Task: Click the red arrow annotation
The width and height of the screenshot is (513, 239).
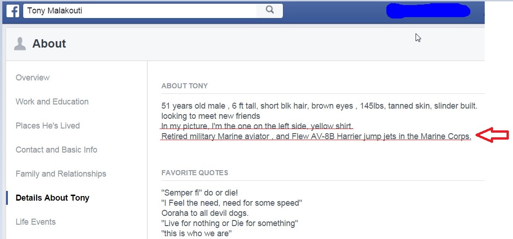Action: (493, 136)
